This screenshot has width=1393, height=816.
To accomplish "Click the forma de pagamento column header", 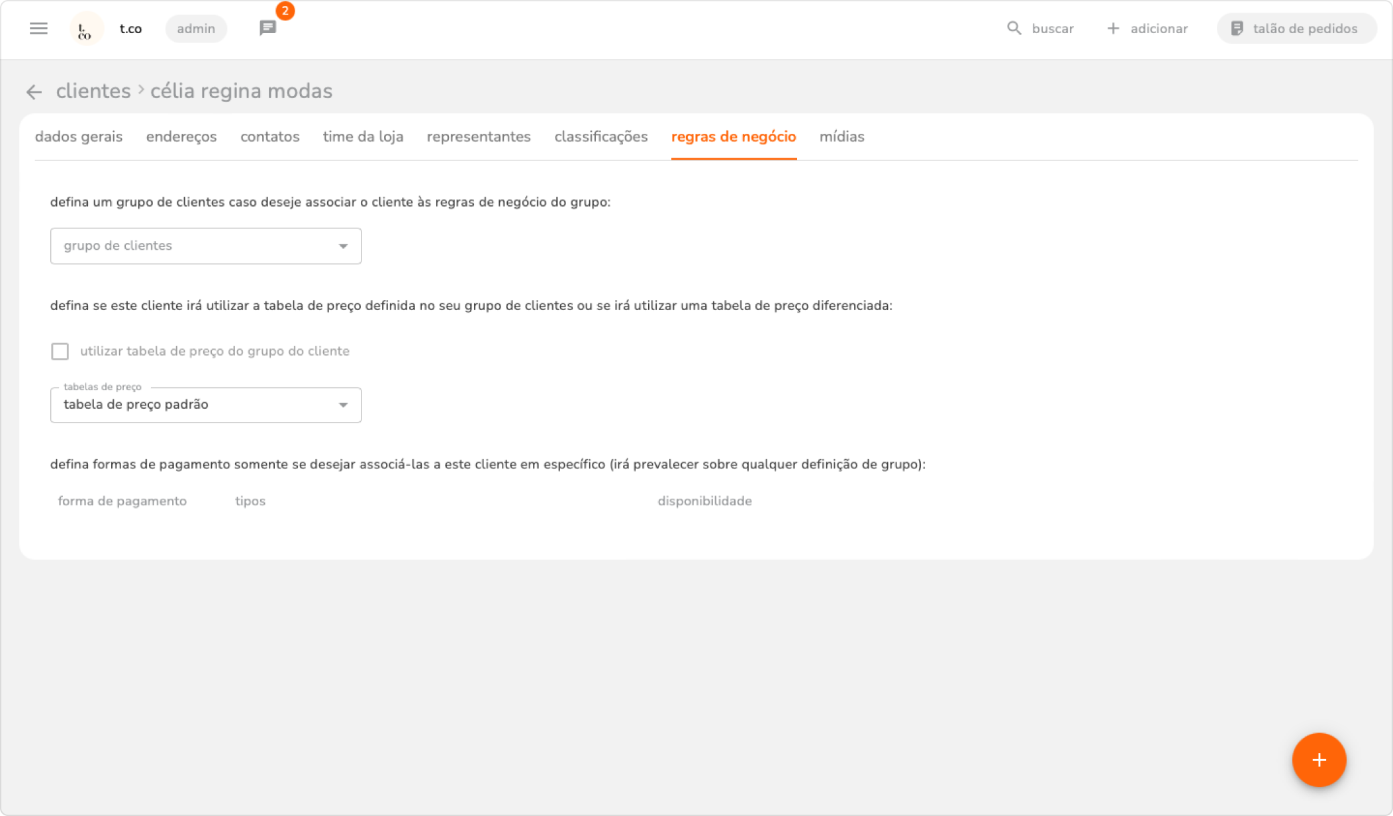I will coord(122,501).
